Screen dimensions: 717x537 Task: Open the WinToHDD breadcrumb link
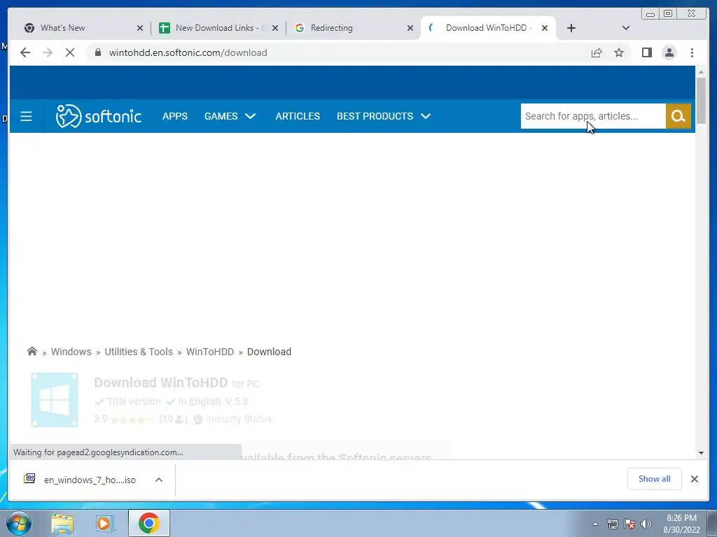210,352
